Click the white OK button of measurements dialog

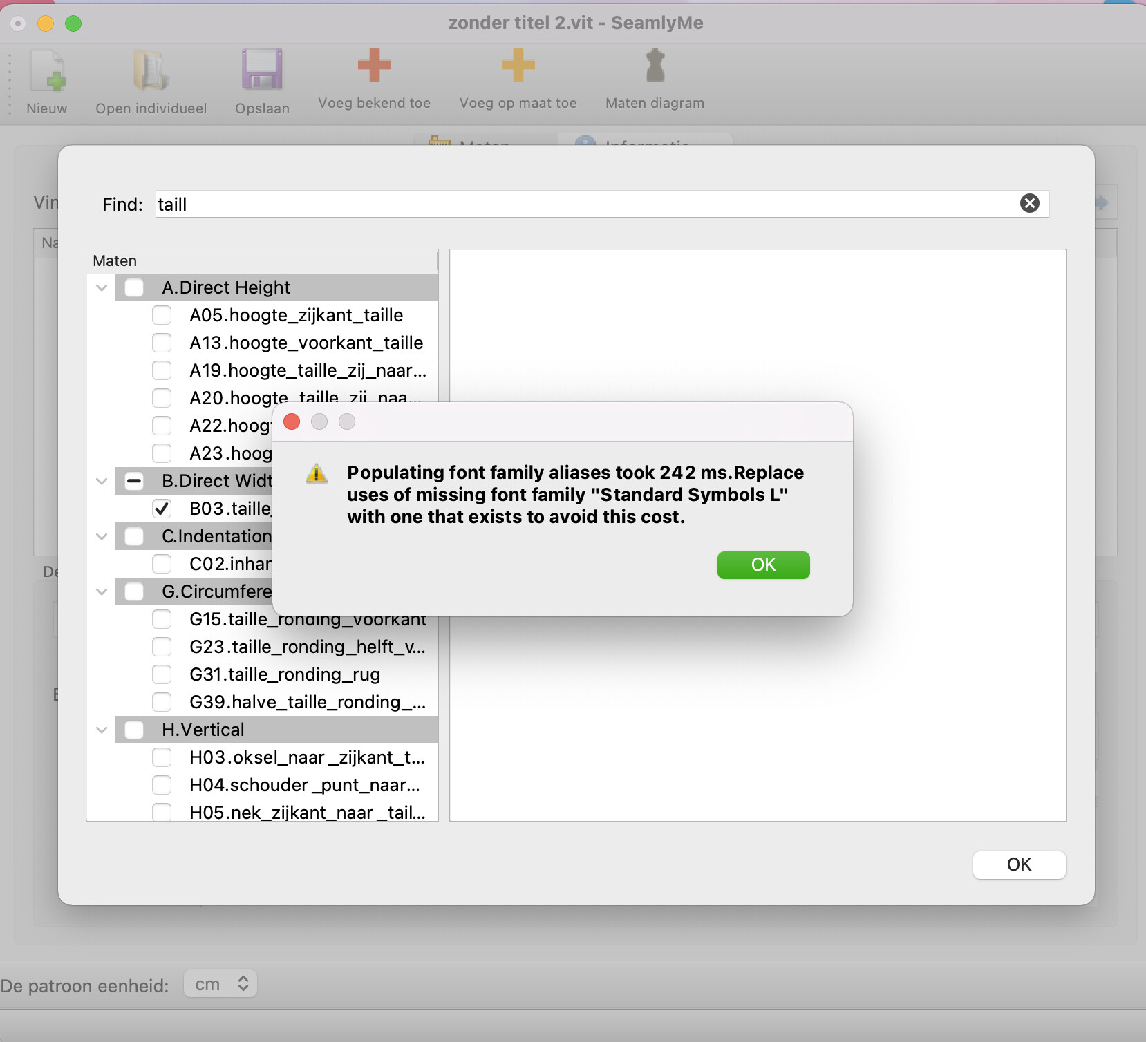coord(1018,864)
